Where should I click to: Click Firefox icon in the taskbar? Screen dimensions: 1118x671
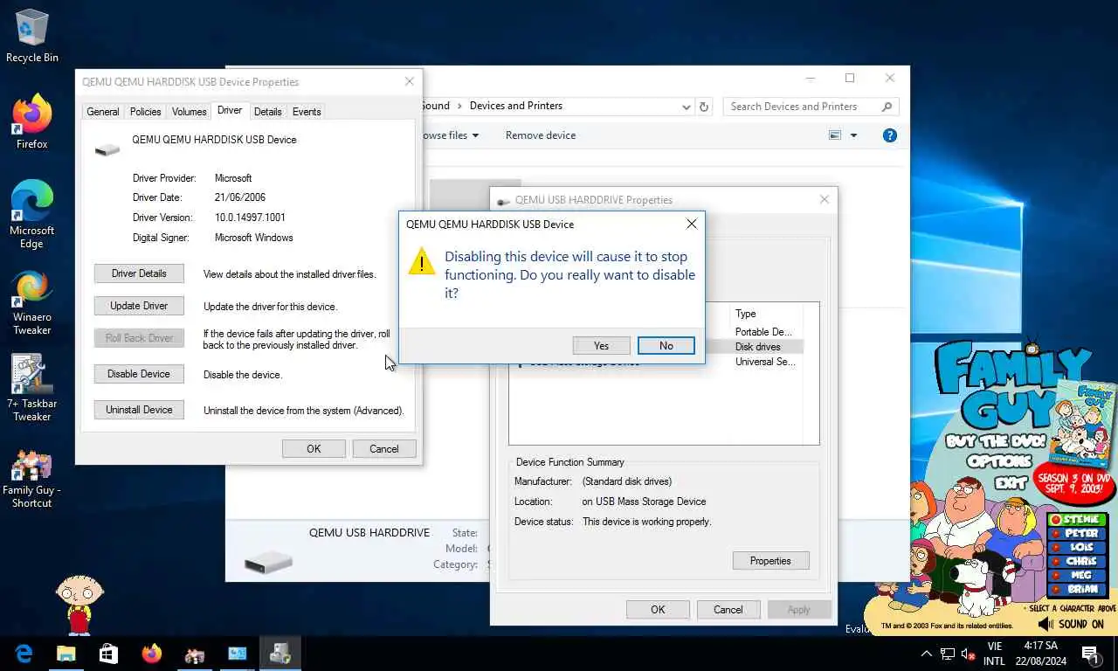tap(152, 654)
